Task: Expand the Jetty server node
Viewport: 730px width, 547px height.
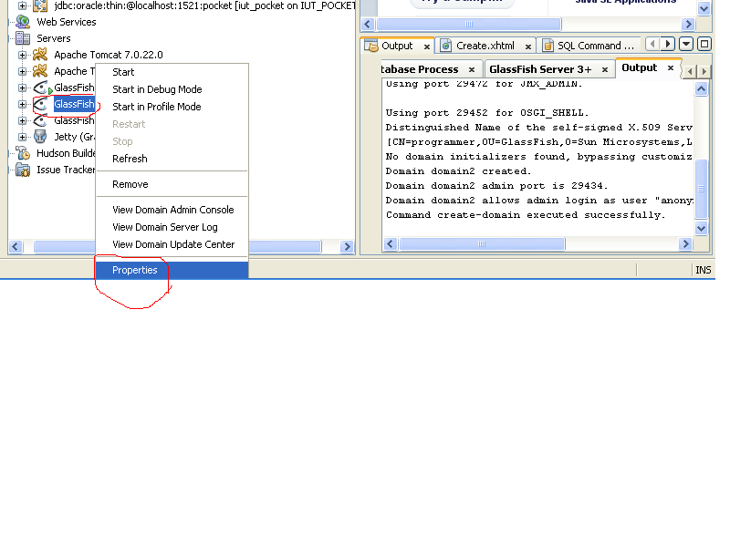Action: [22, 138]
